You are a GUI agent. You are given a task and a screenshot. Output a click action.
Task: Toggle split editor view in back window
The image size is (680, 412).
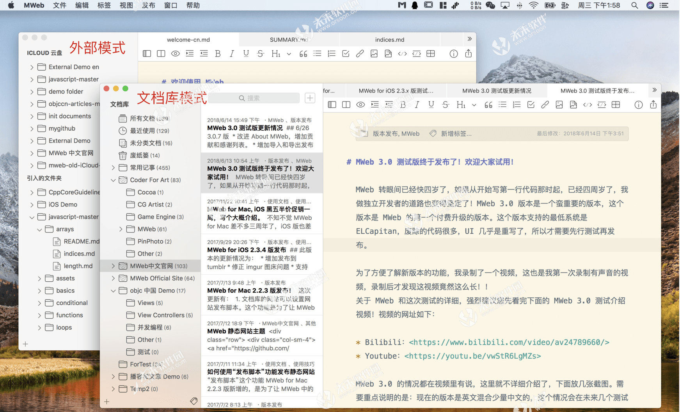click(x=161, y=53)
